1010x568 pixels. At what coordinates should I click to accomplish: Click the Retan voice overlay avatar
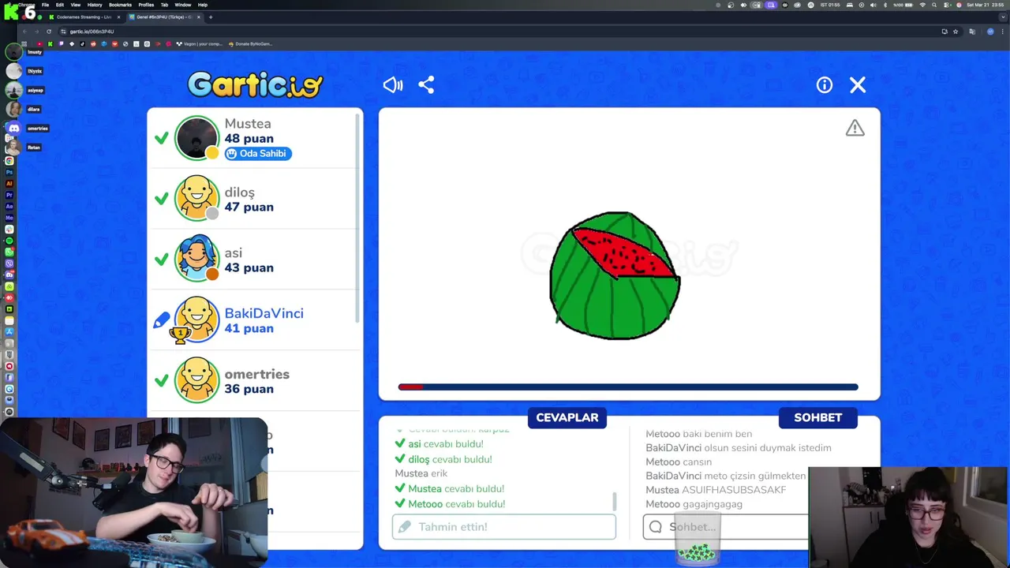tap(13, 147)
